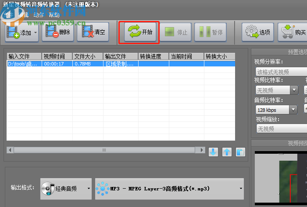Image resolution: width=307 pixels, height=207 pixels.
Task: Start conversion with the 开始 button
Action: 140,32
